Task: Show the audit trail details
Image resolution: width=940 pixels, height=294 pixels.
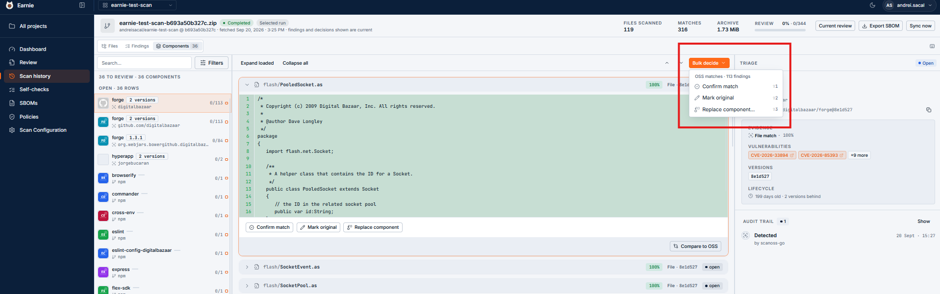Action: (924, 221)
